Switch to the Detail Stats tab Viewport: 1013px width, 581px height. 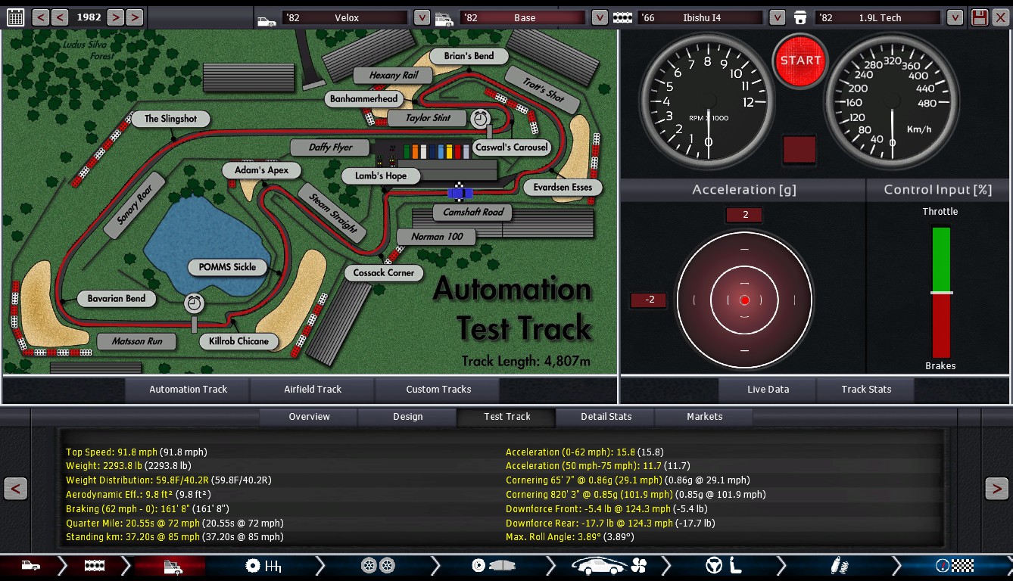click(x=606, y=417)
